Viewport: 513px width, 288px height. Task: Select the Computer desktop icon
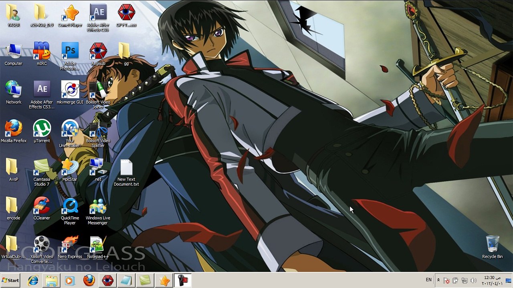click(14, 54)
